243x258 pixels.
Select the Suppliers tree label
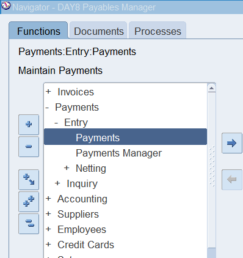78,215
